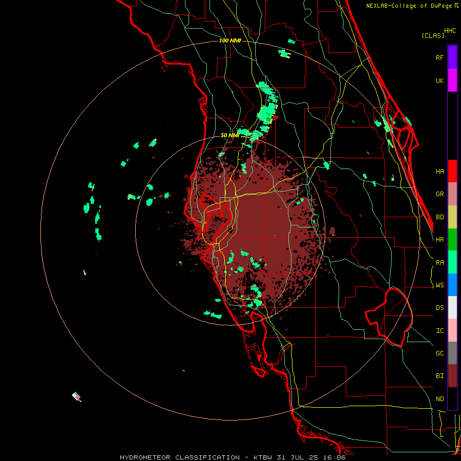The image size is (461, 461).
Task: Click the magenta UK legend color swatch
Action: pos(452,80)
